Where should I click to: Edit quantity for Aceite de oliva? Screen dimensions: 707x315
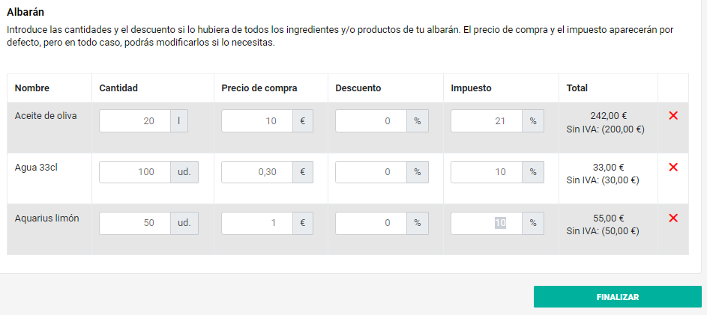135,121
